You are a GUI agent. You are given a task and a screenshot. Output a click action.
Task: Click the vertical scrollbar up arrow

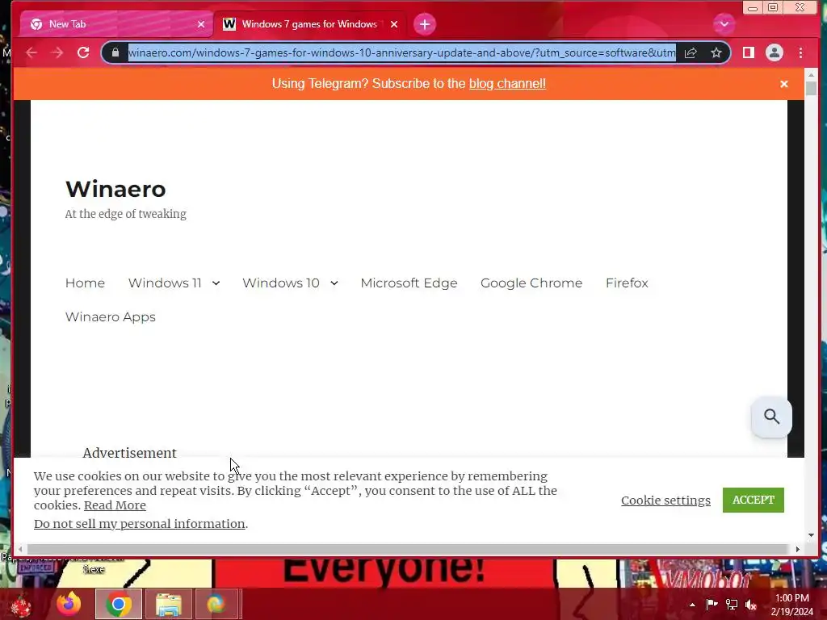(x=811, y=75)
